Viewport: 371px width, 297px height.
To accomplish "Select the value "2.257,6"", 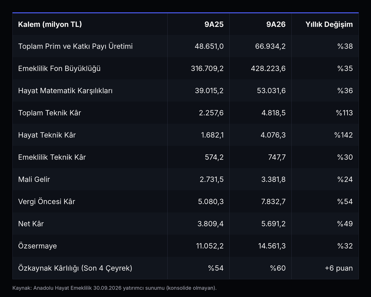I will coord(211,113).
